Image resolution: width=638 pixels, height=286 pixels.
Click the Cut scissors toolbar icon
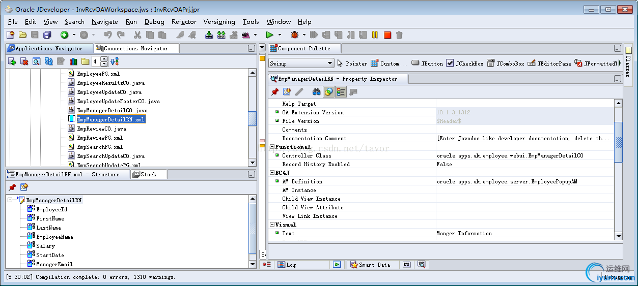point(137,35)
